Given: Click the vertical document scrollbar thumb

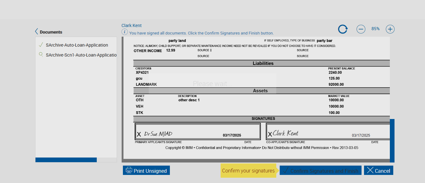Looking at the screenshot, I should point(392,140).
